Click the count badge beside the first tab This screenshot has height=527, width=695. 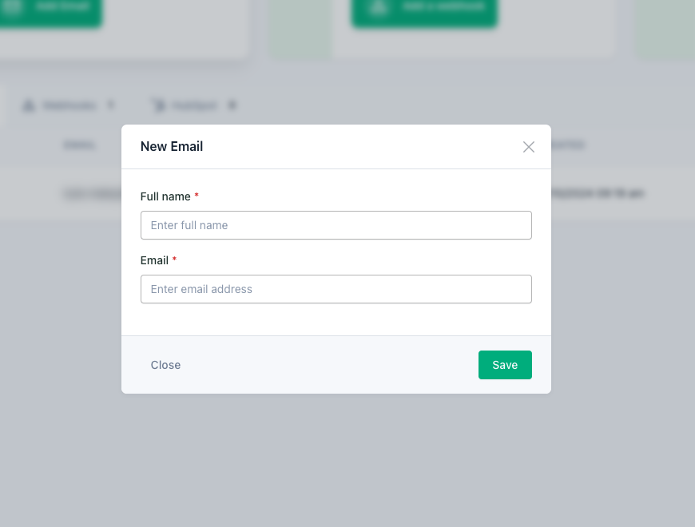tap(111, 105)
